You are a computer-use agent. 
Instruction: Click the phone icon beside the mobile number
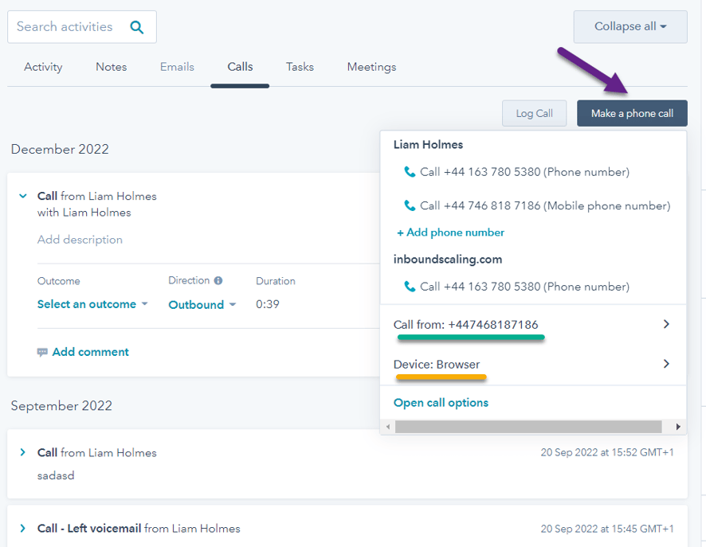[410, 205]
